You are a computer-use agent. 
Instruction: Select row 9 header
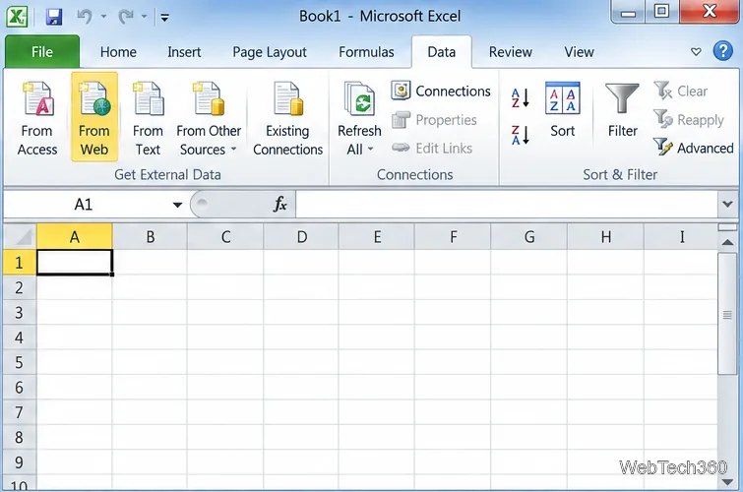tap(20, 462)
